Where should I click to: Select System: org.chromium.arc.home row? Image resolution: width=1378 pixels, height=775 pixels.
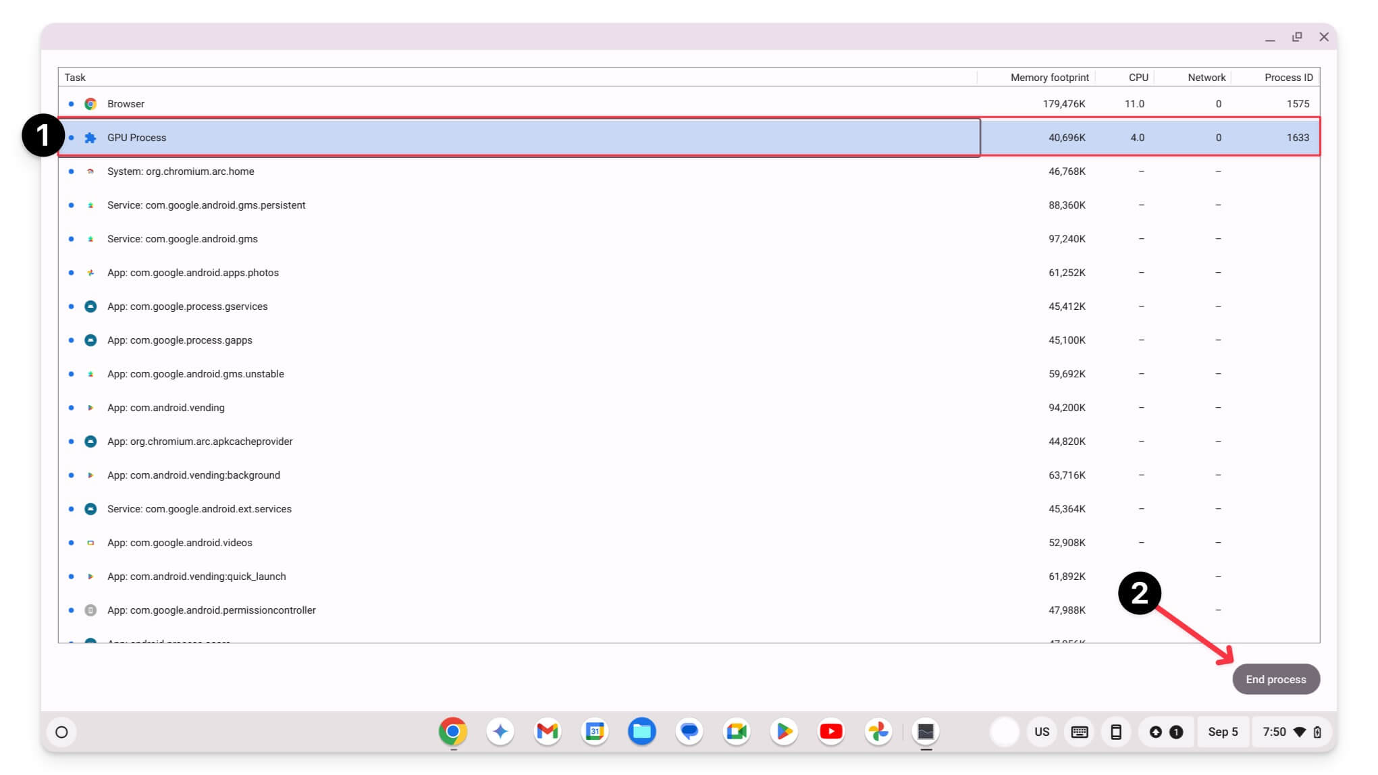point(689,171)
